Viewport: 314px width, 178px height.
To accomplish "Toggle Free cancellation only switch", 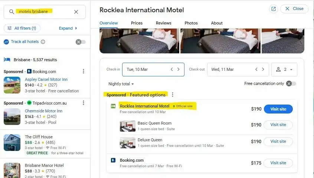I will coord(291,83).
